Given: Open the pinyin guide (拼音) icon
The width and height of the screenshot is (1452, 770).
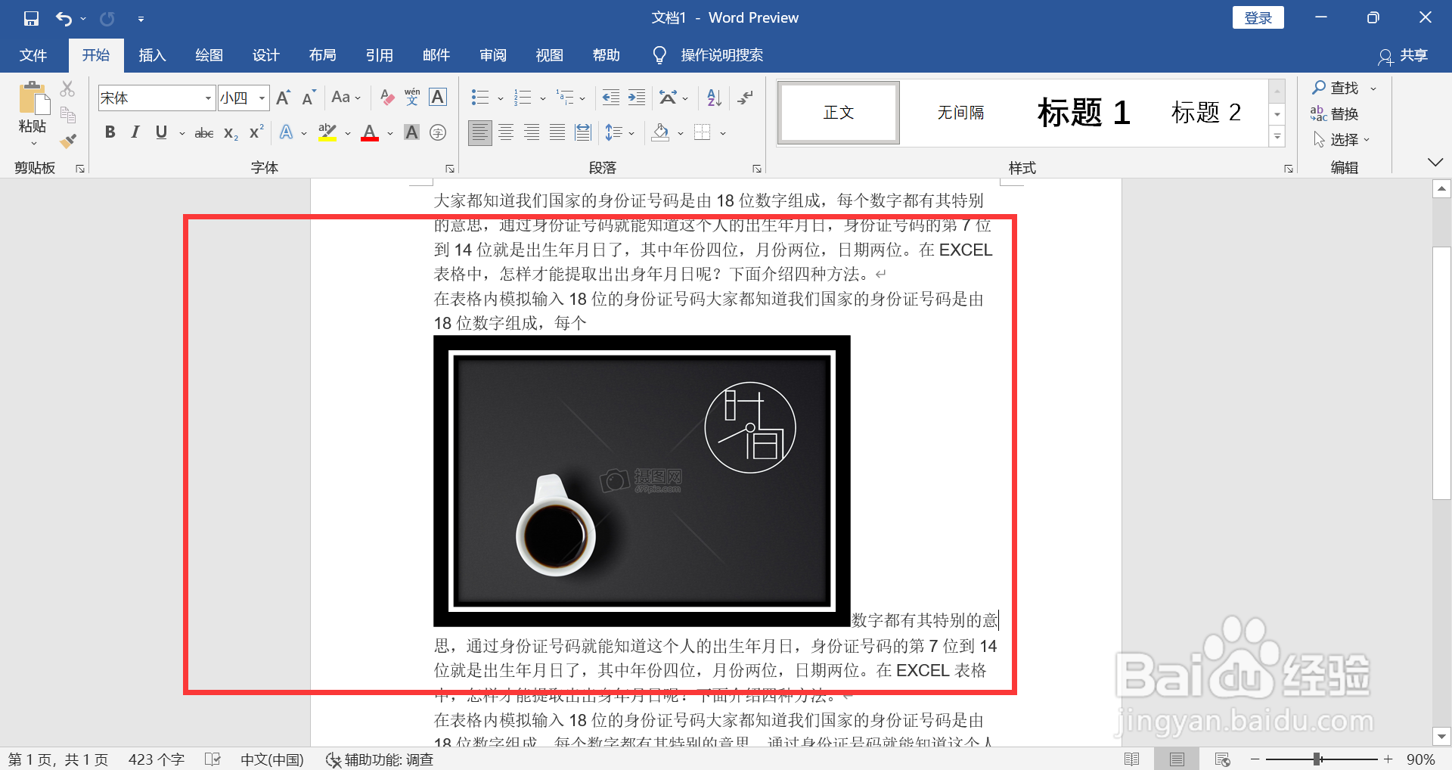Looking at the screenshot, I should [411, 97].
